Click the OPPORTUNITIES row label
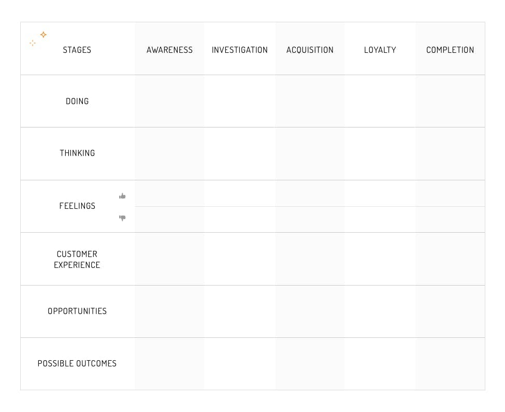 point(77,311)
